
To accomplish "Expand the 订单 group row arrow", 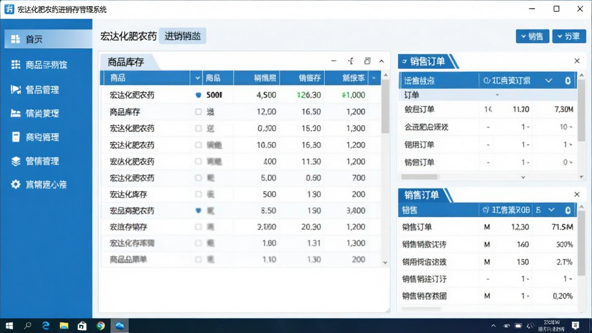I will click(497, 95).
